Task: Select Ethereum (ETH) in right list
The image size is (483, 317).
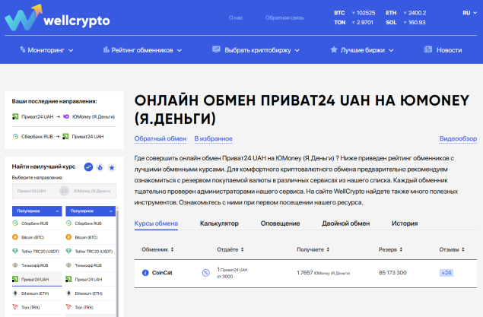Action: [x=91, y=293]
